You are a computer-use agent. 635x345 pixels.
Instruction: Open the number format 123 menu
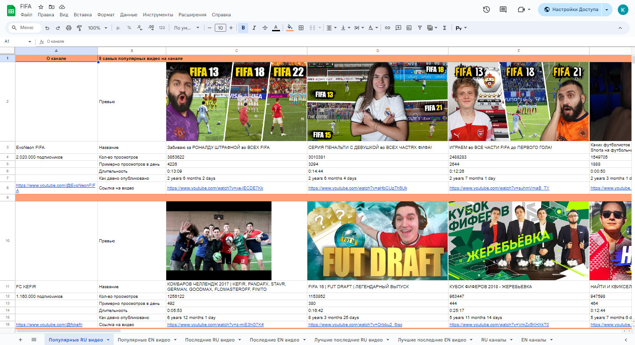tap(162, 28)
